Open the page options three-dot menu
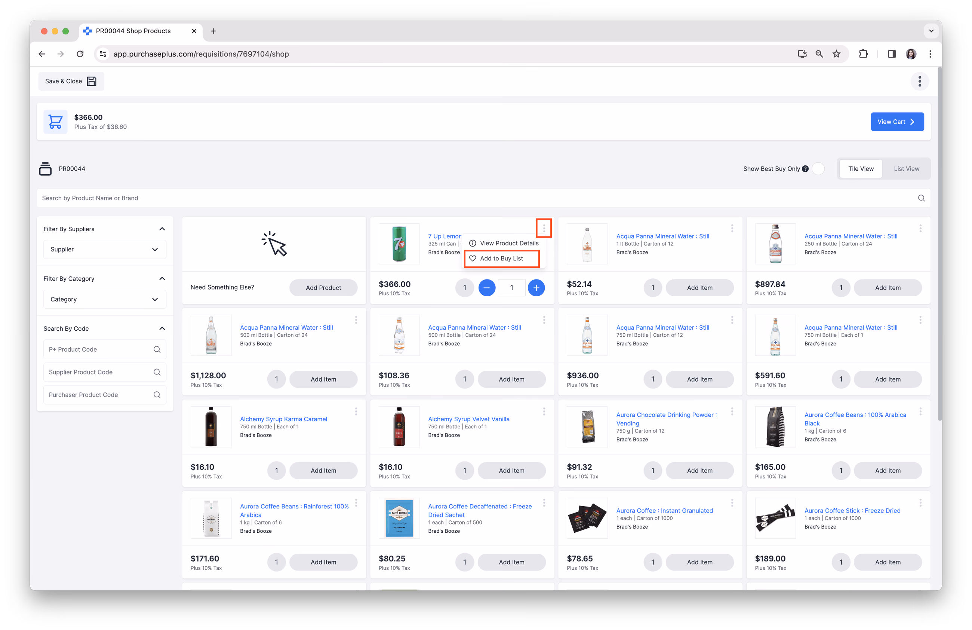Viewport: 972px width, 630px height. (x=919, y=81)
